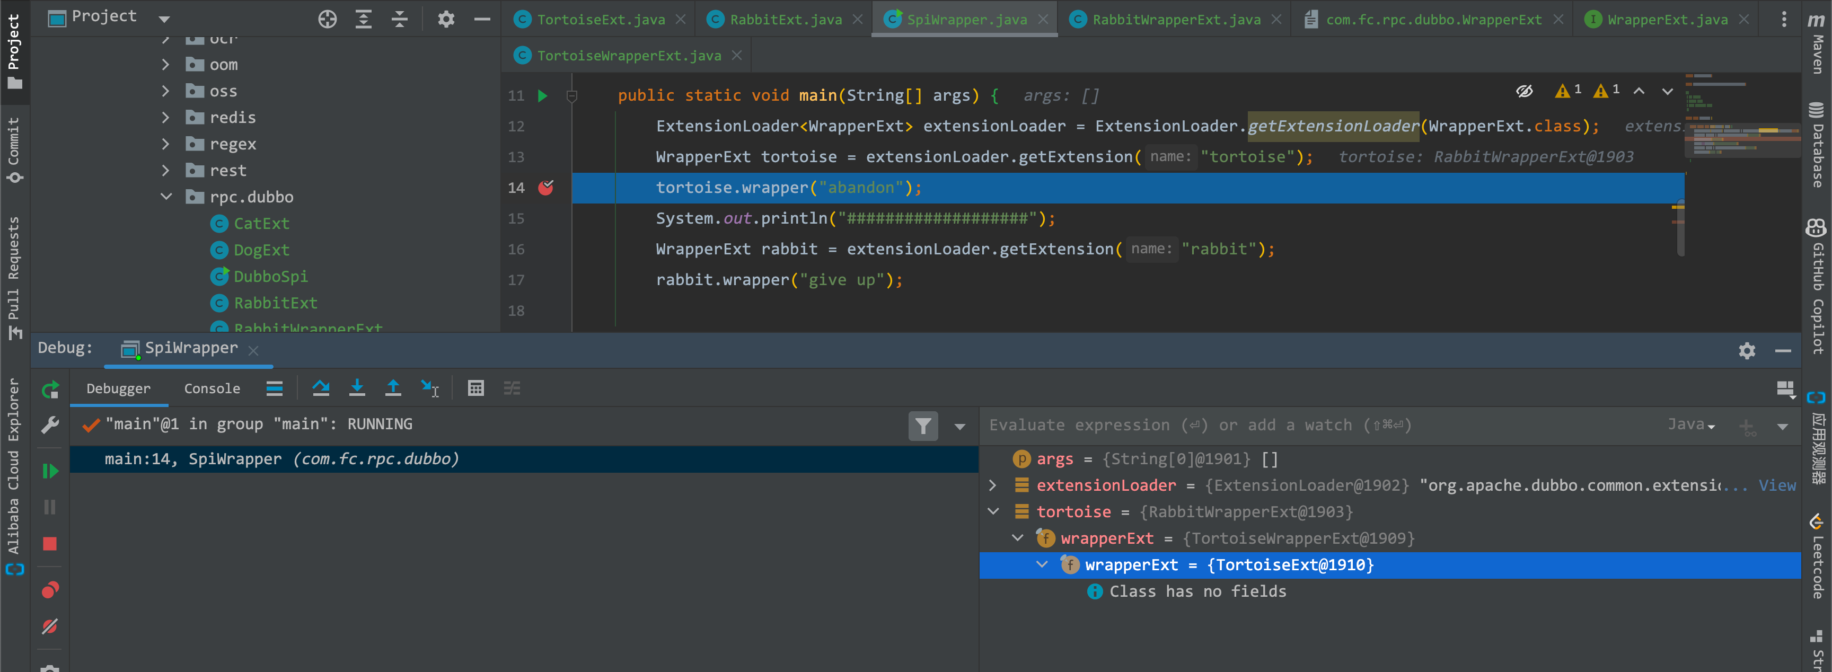Open Maven tool window
This screenshot has height=672, width=1832.
pos(1817,43)
